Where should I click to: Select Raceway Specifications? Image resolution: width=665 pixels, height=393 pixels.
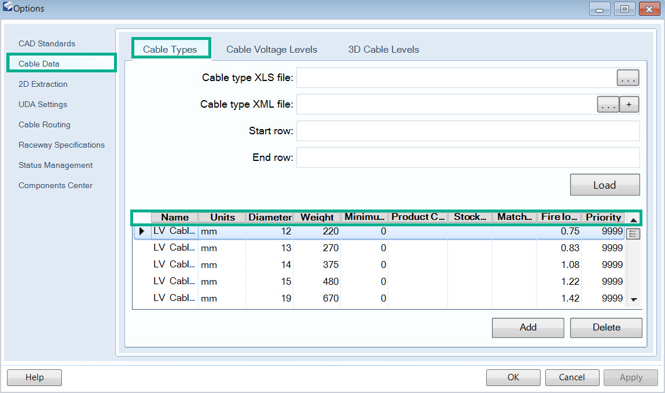click(61, 145)
